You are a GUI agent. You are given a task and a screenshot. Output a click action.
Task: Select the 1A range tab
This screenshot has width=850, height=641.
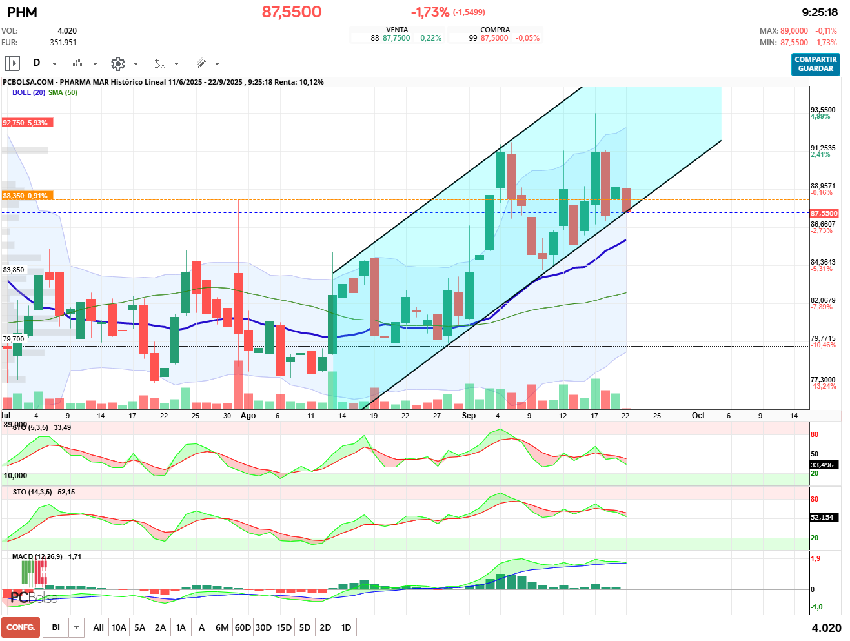point(181,627)
